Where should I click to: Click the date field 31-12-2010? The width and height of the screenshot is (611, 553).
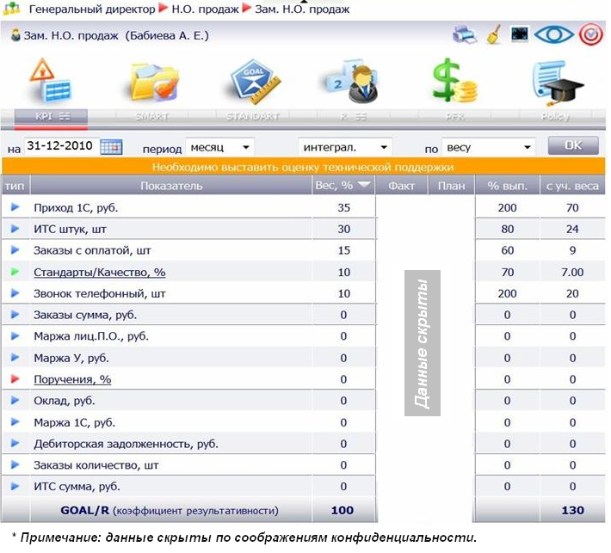tap(60, 146)
